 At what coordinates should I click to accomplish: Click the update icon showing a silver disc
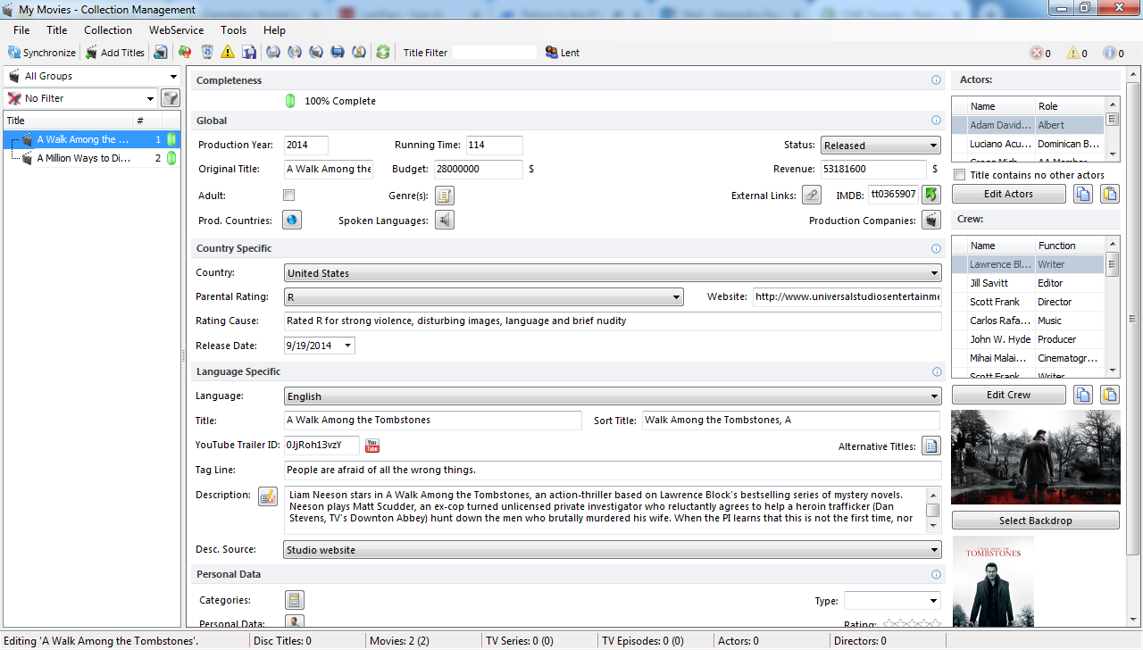point(295,53)
